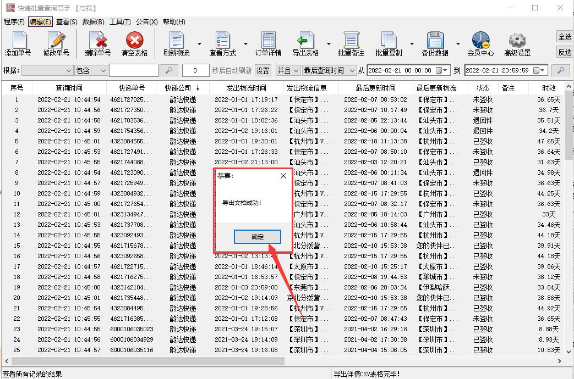Screen dimensions: 574x379
Task: Expand the 刷新物流 dropdown arrow
Action: point(200,44)
